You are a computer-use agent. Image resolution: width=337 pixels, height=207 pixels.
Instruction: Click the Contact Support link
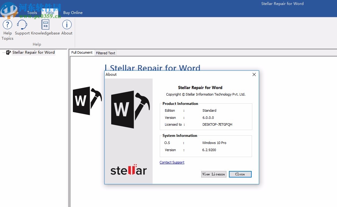172,162
